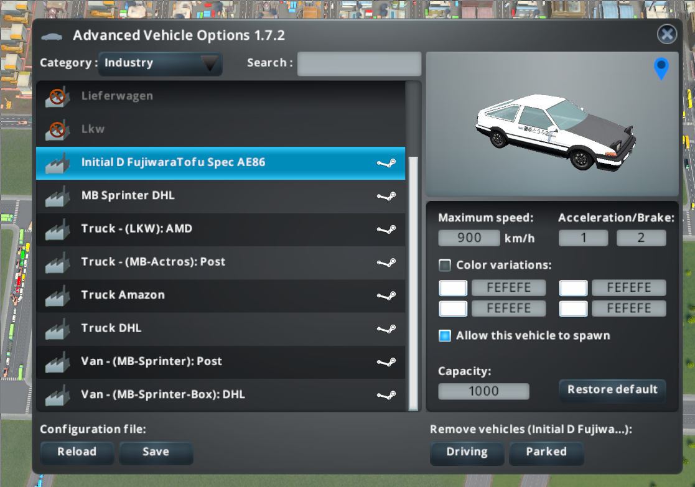
Task: Select Van - (MB-Sprinter): Post vehicle
Action: coord(220,363)
